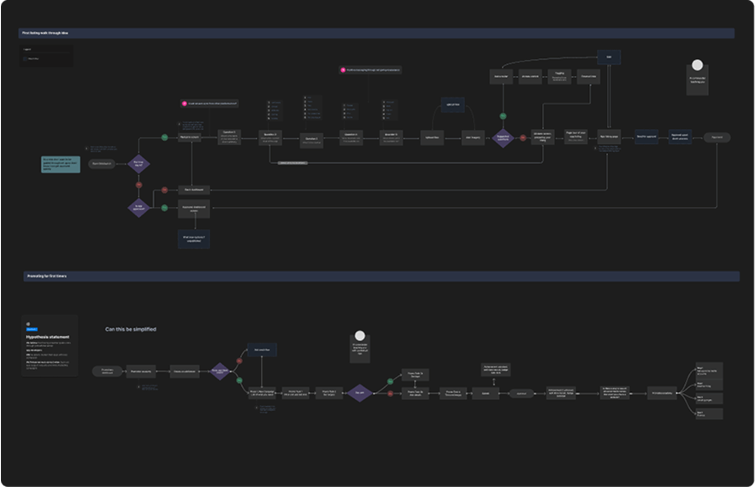Click the 'Can this be simplified' text
The width and height of the screenshot is (755, 487).
pyautogui.click(x=131, y=329)
